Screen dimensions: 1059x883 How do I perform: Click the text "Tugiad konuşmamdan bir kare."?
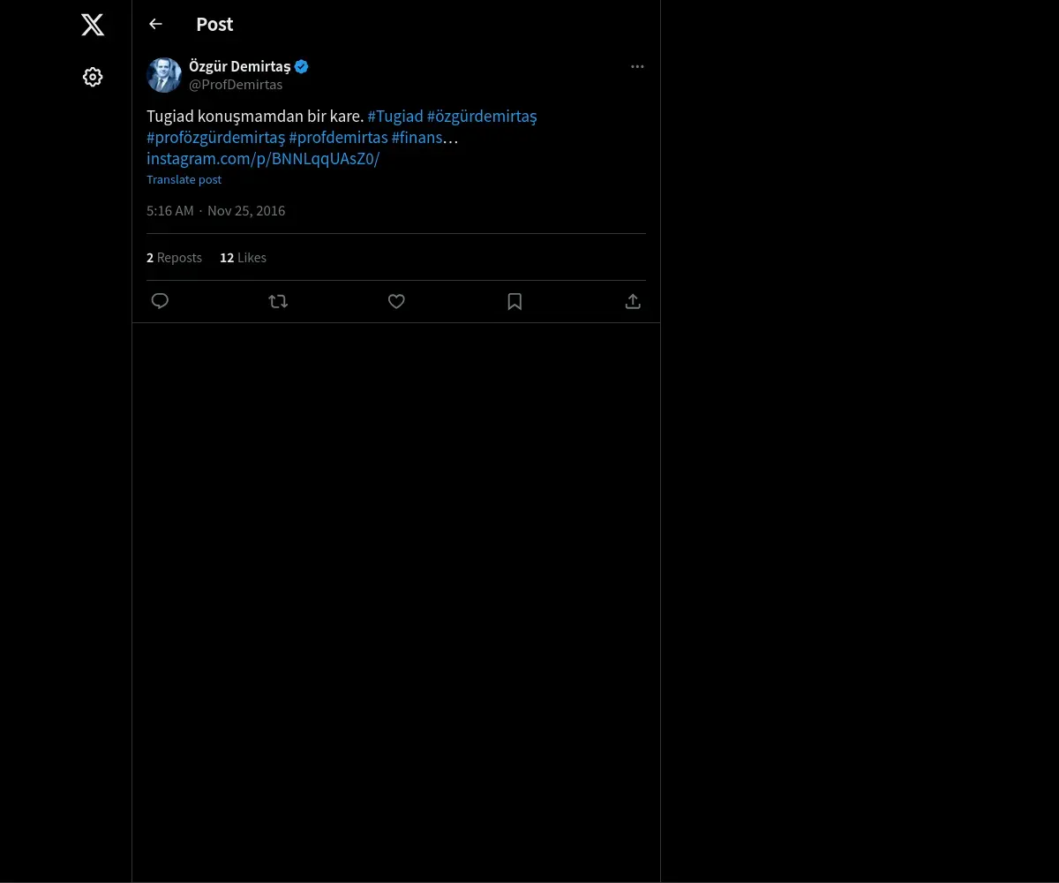[x=255, y=117]
